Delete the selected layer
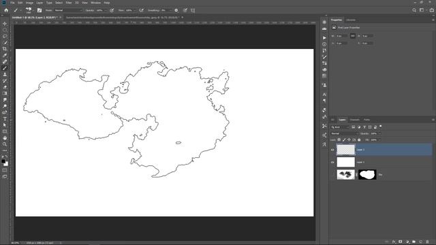436x245 pixels. [427, 242]
